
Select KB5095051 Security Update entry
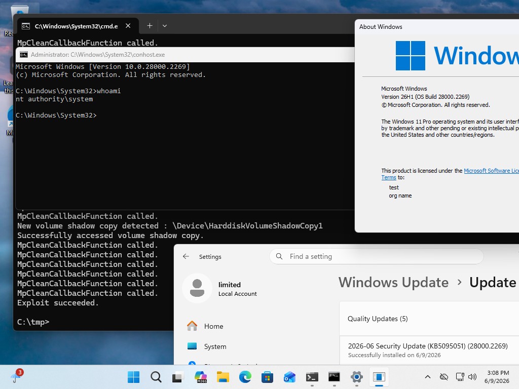(429, 351)
